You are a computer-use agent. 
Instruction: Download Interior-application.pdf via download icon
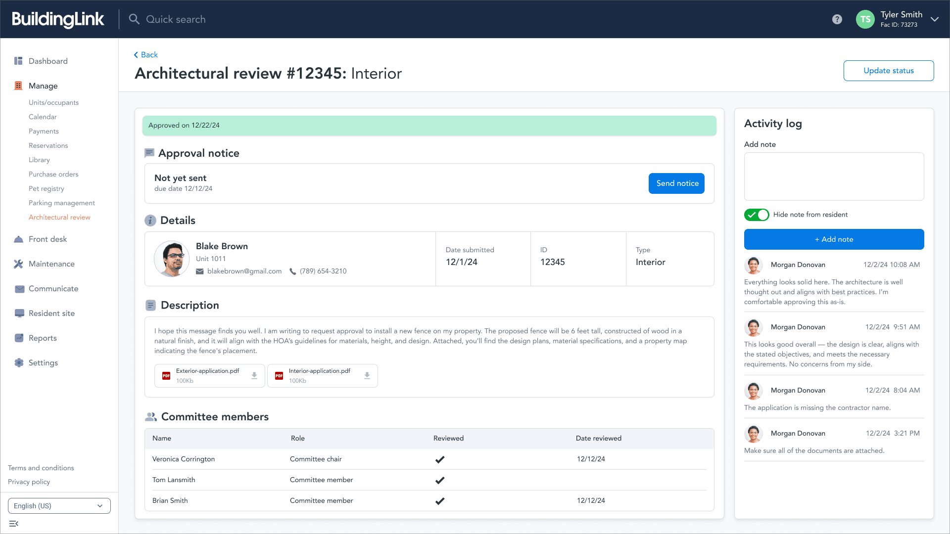367,376
